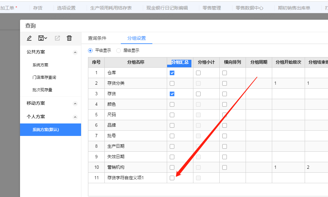Select 批次现存量 scheme
The image size is (328, 197).
[x=42, y=90]
